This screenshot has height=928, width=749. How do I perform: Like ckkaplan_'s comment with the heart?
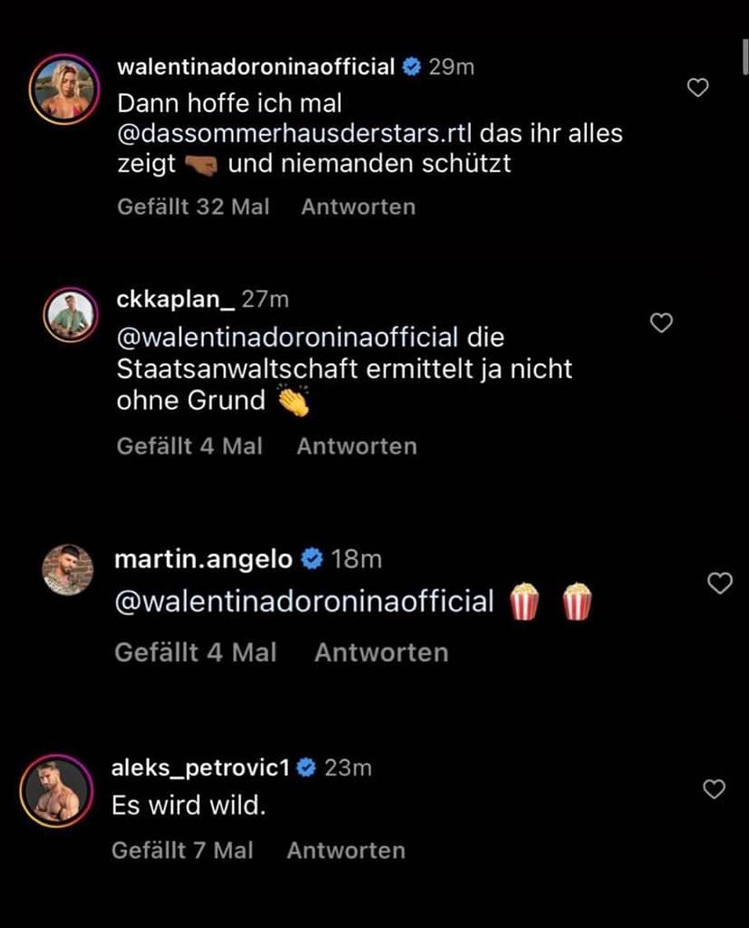[x=662, y=324]
